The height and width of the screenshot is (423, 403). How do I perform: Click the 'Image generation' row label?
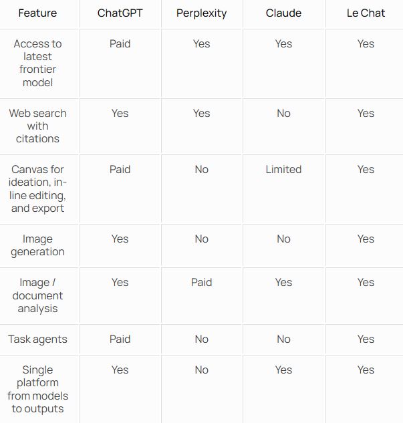37,245
